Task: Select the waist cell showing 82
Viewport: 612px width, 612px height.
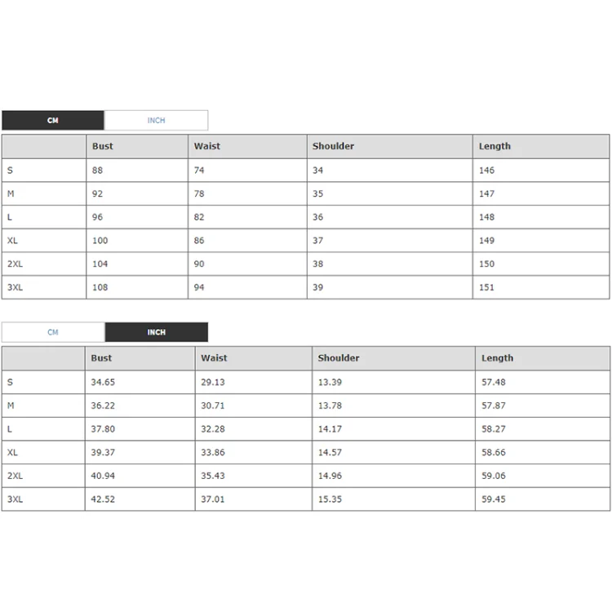Action: (x=199, y=217)
